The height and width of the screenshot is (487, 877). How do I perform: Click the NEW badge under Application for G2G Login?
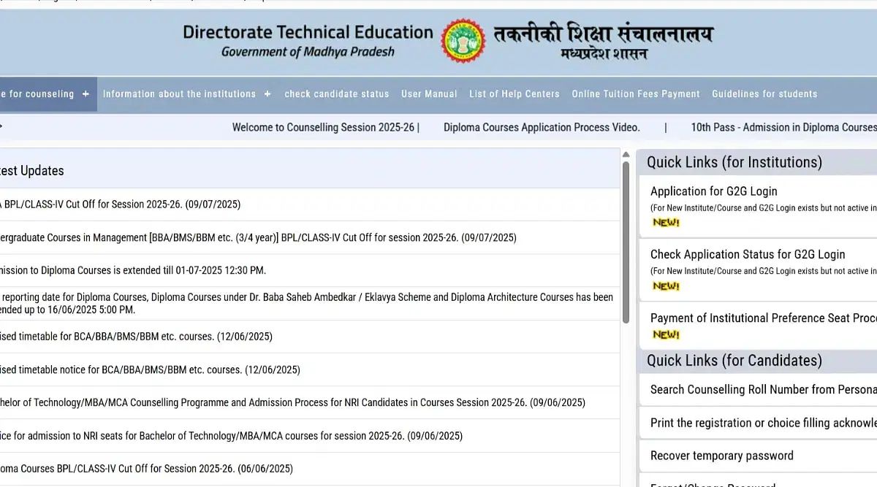pyautogui.click(x=666, y=223)
